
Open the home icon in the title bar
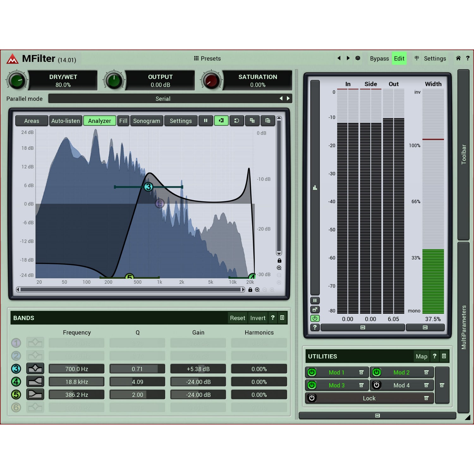tap(458, 58)
